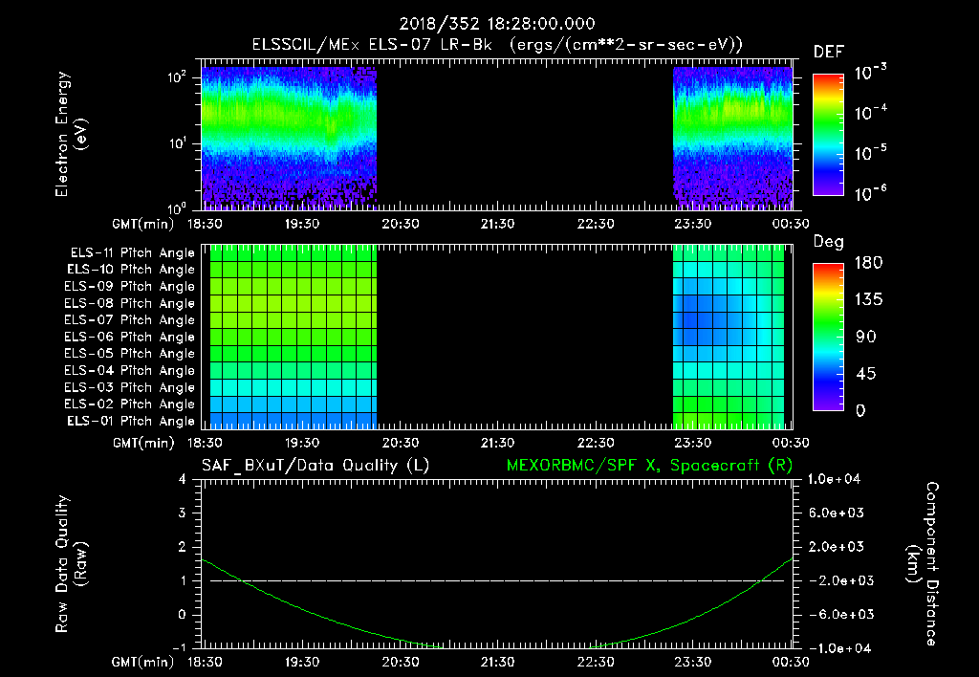The height and width of the screenshot is (677, 979).
Task: Click the GMT(min) label under the pitch angle panel
Action: point(143,443)
